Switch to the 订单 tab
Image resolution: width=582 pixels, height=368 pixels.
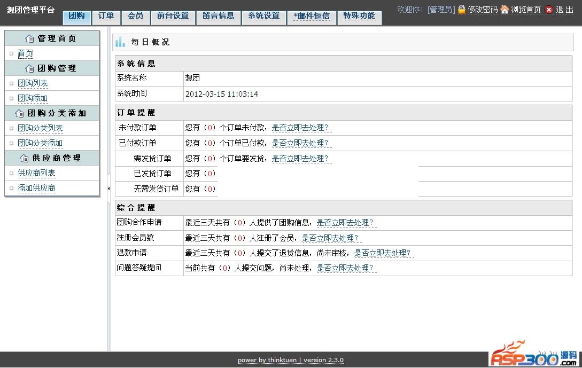(106, 16)
